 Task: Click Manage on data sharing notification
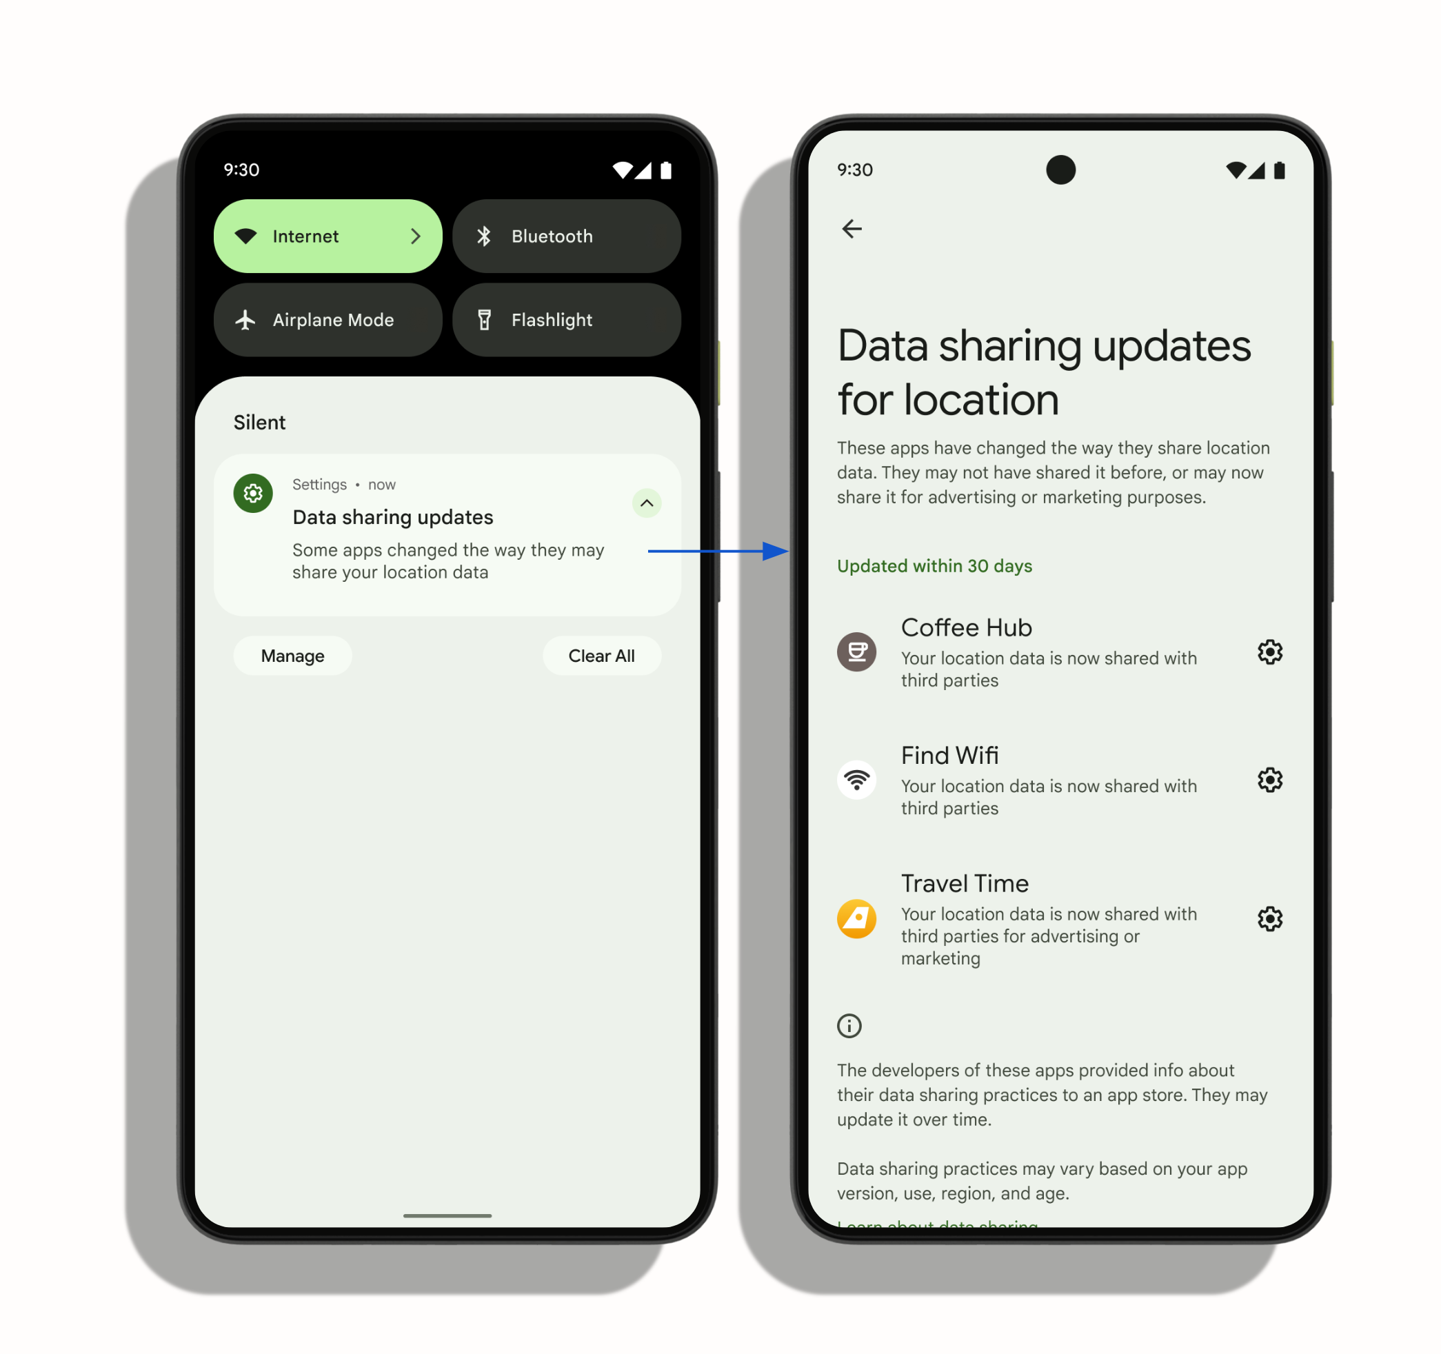coord(294,654)
